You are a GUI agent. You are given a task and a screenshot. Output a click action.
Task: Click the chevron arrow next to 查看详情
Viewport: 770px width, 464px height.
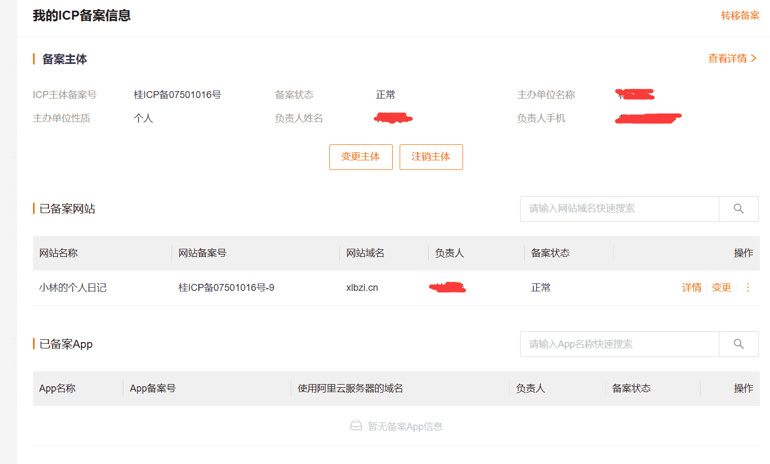(x=755, y=59)
